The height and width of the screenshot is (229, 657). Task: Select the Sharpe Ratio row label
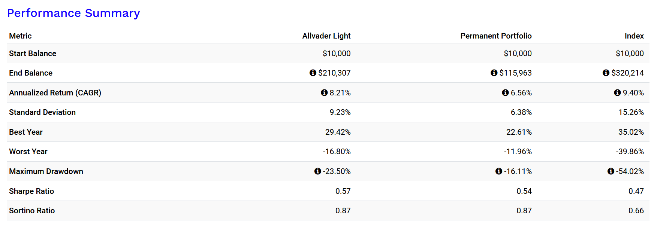(31, 191)
